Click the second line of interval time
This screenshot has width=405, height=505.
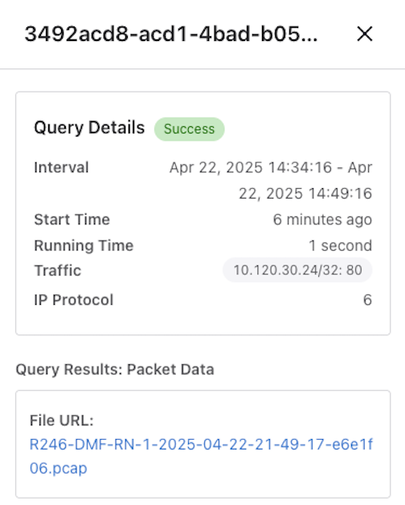pyautogui.click(x=305, y=194)
